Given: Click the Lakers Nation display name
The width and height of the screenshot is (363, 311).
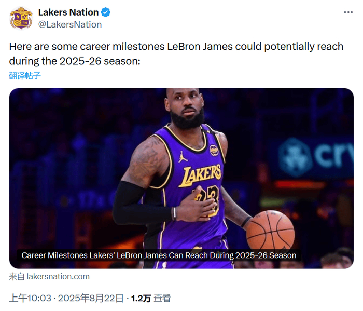Looking at the screenshot, I should (68, 12).
